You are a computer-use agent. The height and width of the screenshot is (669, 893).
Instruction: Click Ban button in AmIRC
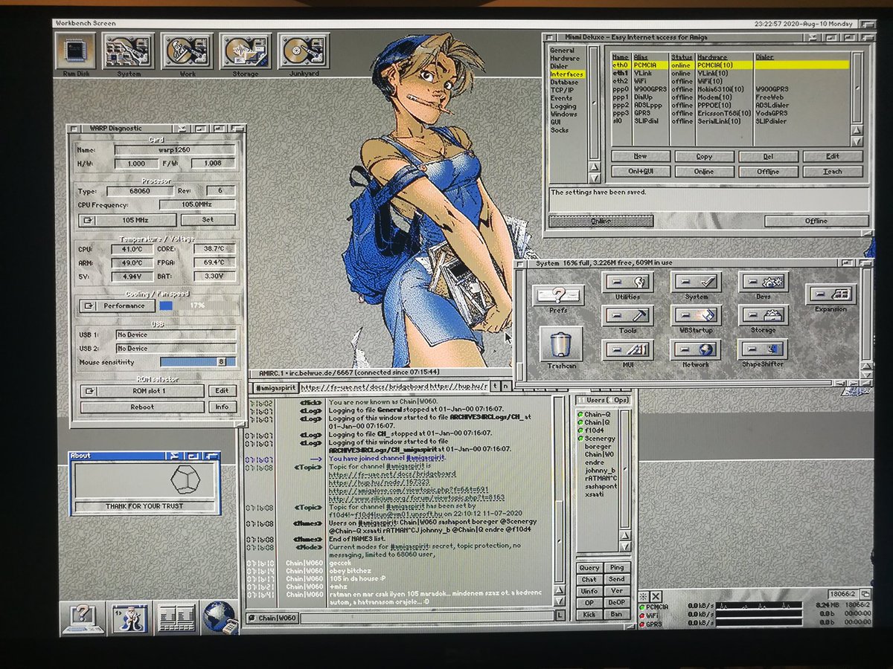pos(616,615)
